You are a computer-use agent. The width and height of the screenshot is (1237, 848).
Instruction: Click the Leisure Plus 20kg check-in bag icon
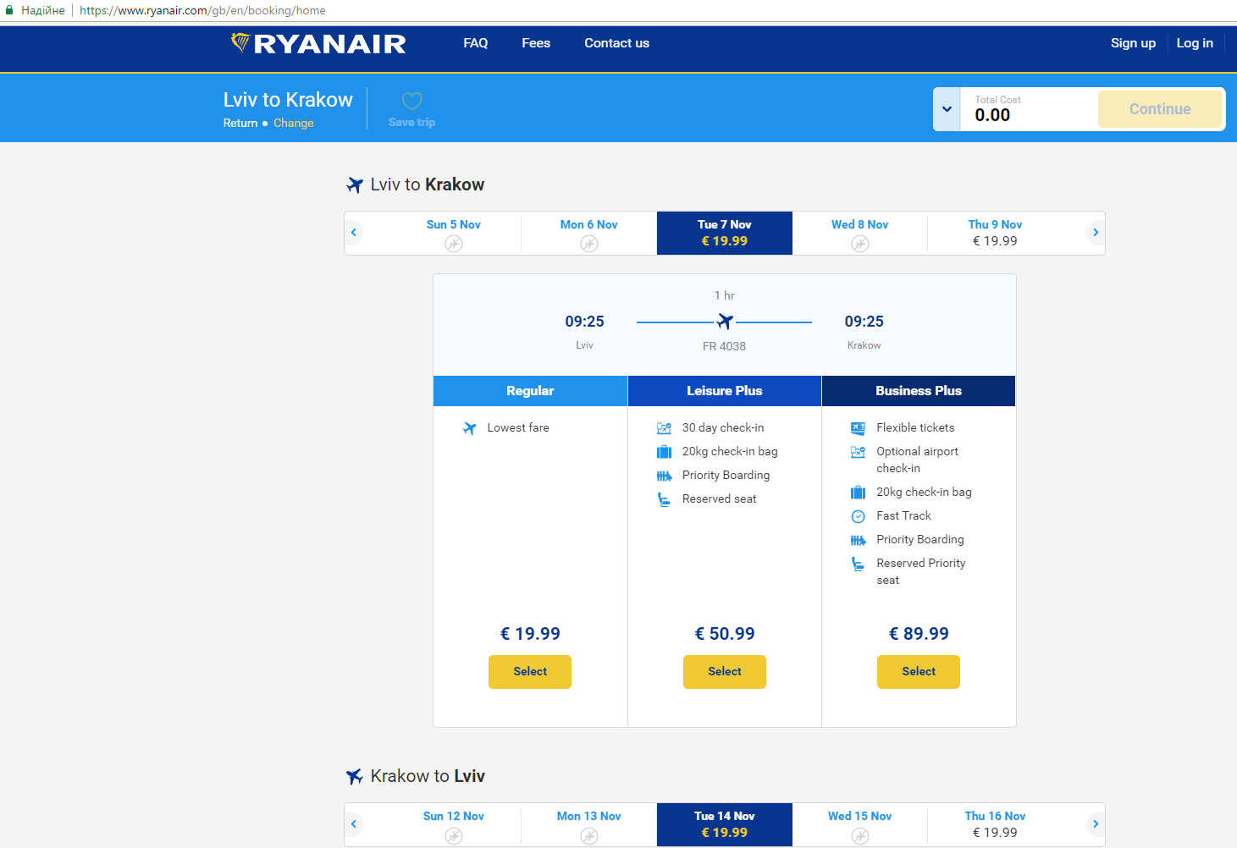664,452
